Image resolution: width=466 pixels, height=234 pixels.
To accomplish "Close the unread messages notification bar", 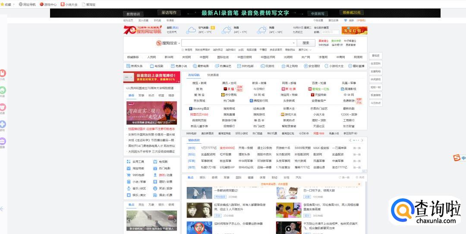I will click(x=359, y=184).
